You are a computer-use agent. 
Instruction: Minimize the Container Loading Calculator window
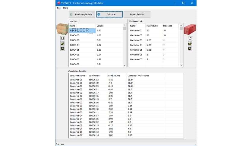175,3
